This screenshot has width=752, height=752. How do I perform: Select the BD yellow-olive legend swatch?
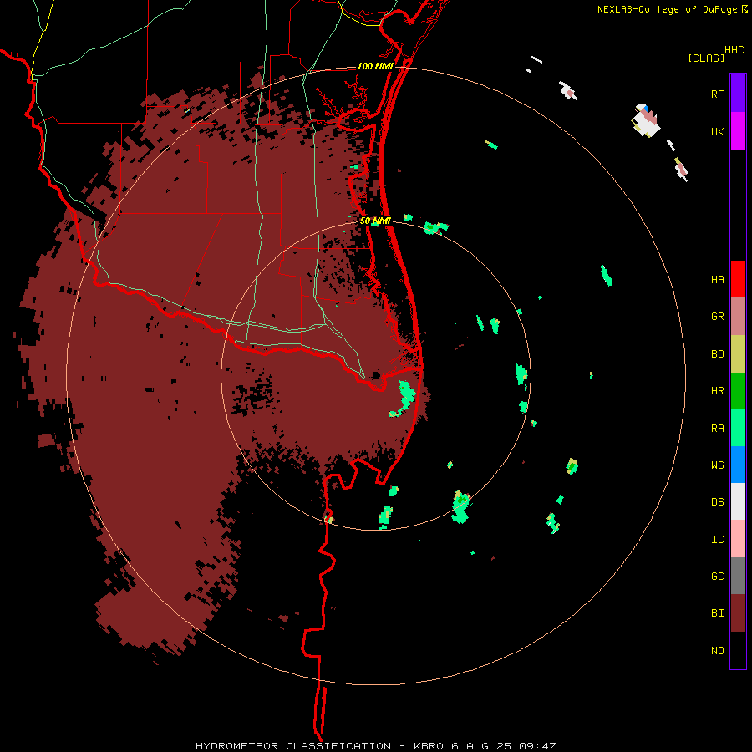click(738, 353)
